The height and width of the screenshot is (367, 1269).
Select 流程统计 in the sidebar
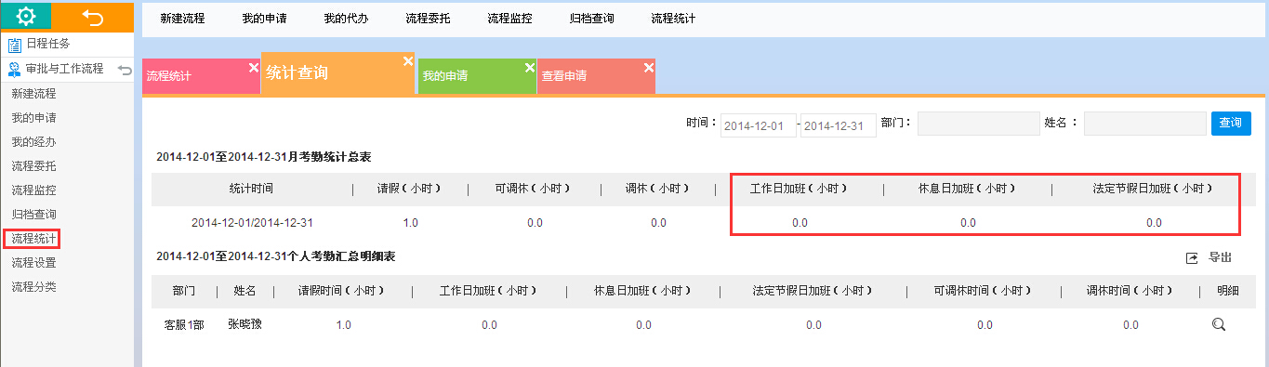coord(33,239)
